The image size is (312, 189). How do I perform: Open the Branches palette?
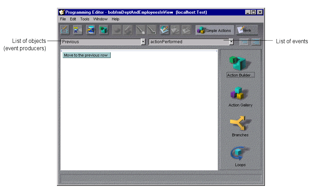tap(240, 126)
